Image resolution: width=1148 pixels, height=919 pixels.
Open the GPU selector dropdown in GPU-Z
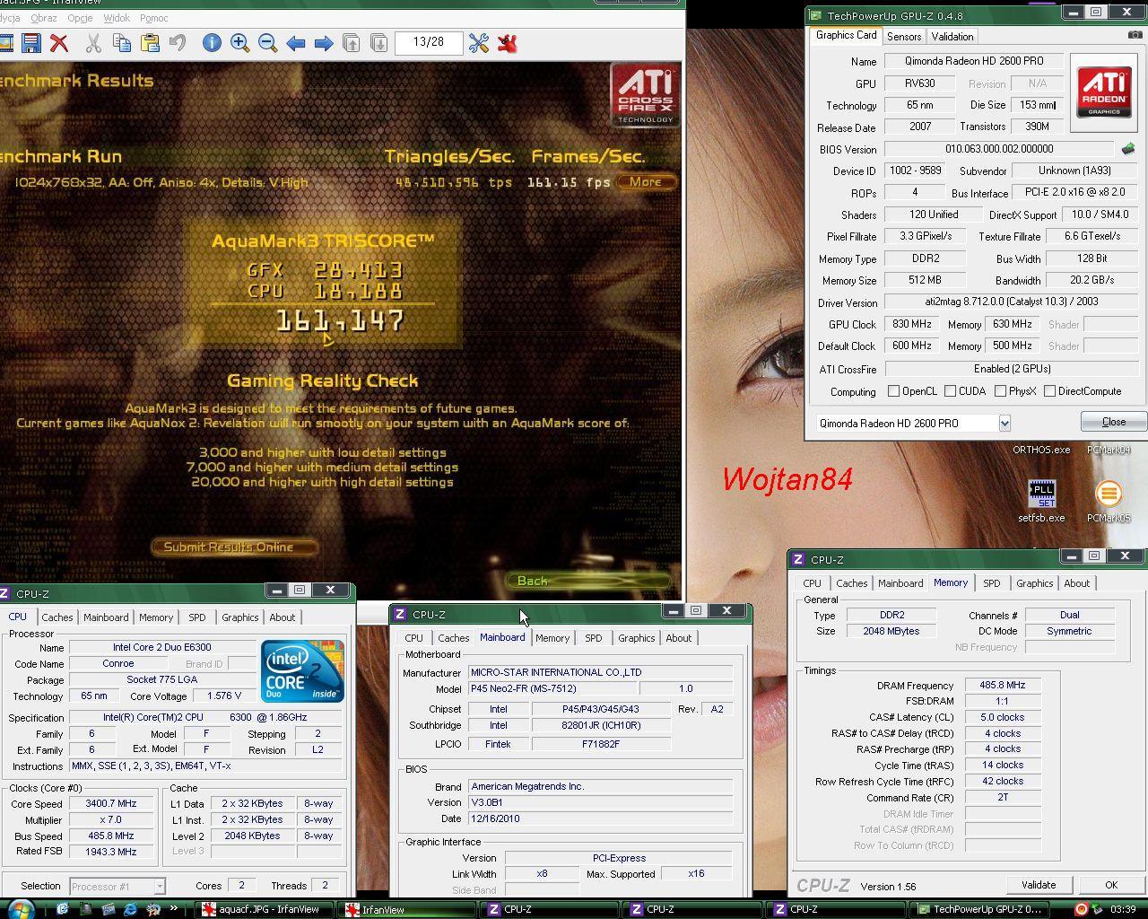click(1004, 423)
